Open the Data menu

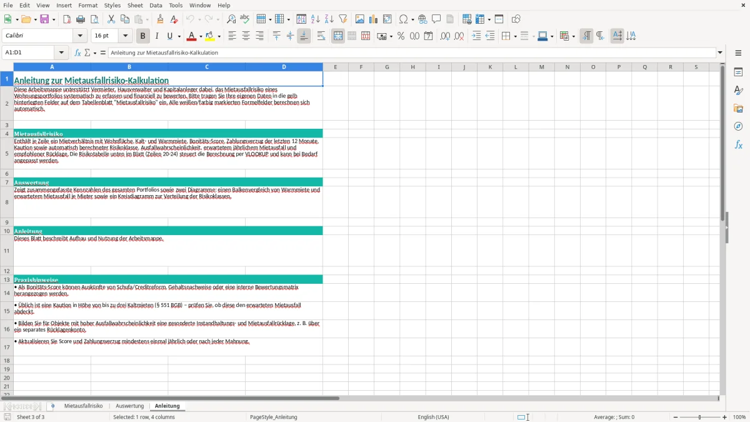[156, 5]
